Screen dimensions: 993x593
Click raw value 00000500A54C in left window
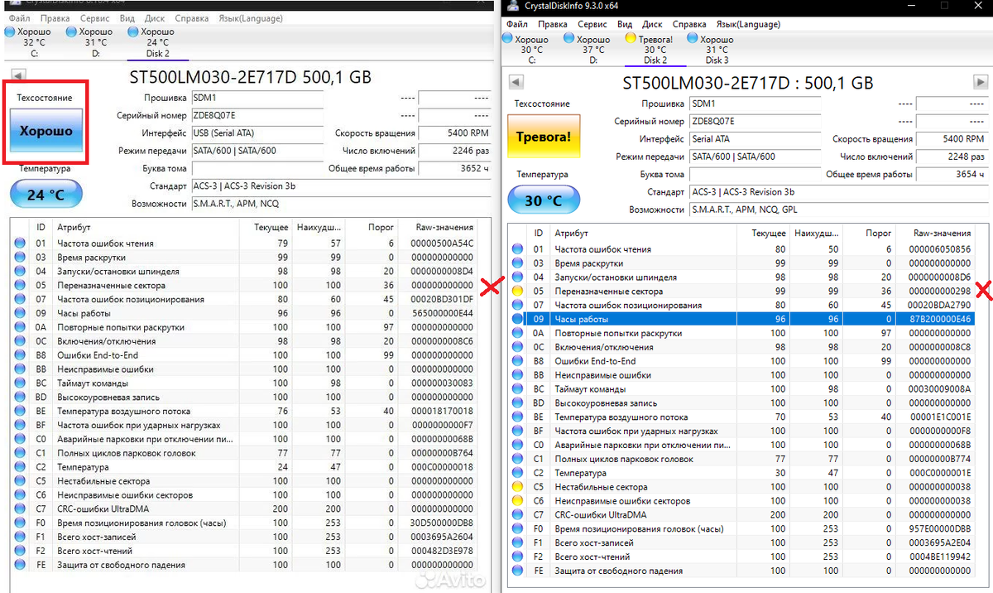pos(441,243)
